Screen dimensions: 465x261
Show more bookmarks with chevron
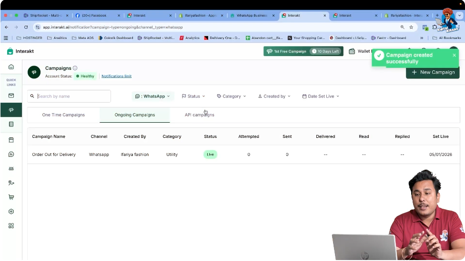pos(422,38)
